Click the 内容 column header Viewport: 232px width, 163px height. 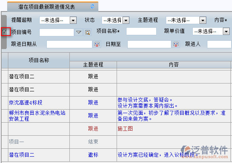point(174,64)
